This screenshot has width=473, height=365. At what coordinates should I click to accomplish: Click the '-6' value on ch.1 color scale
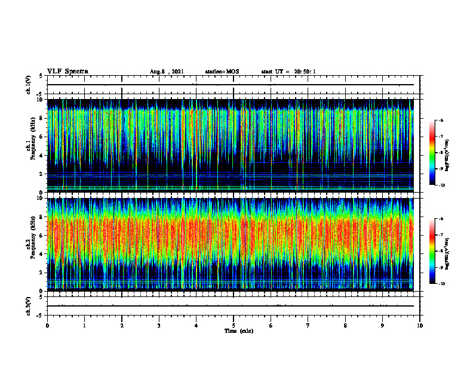[440, 120]
